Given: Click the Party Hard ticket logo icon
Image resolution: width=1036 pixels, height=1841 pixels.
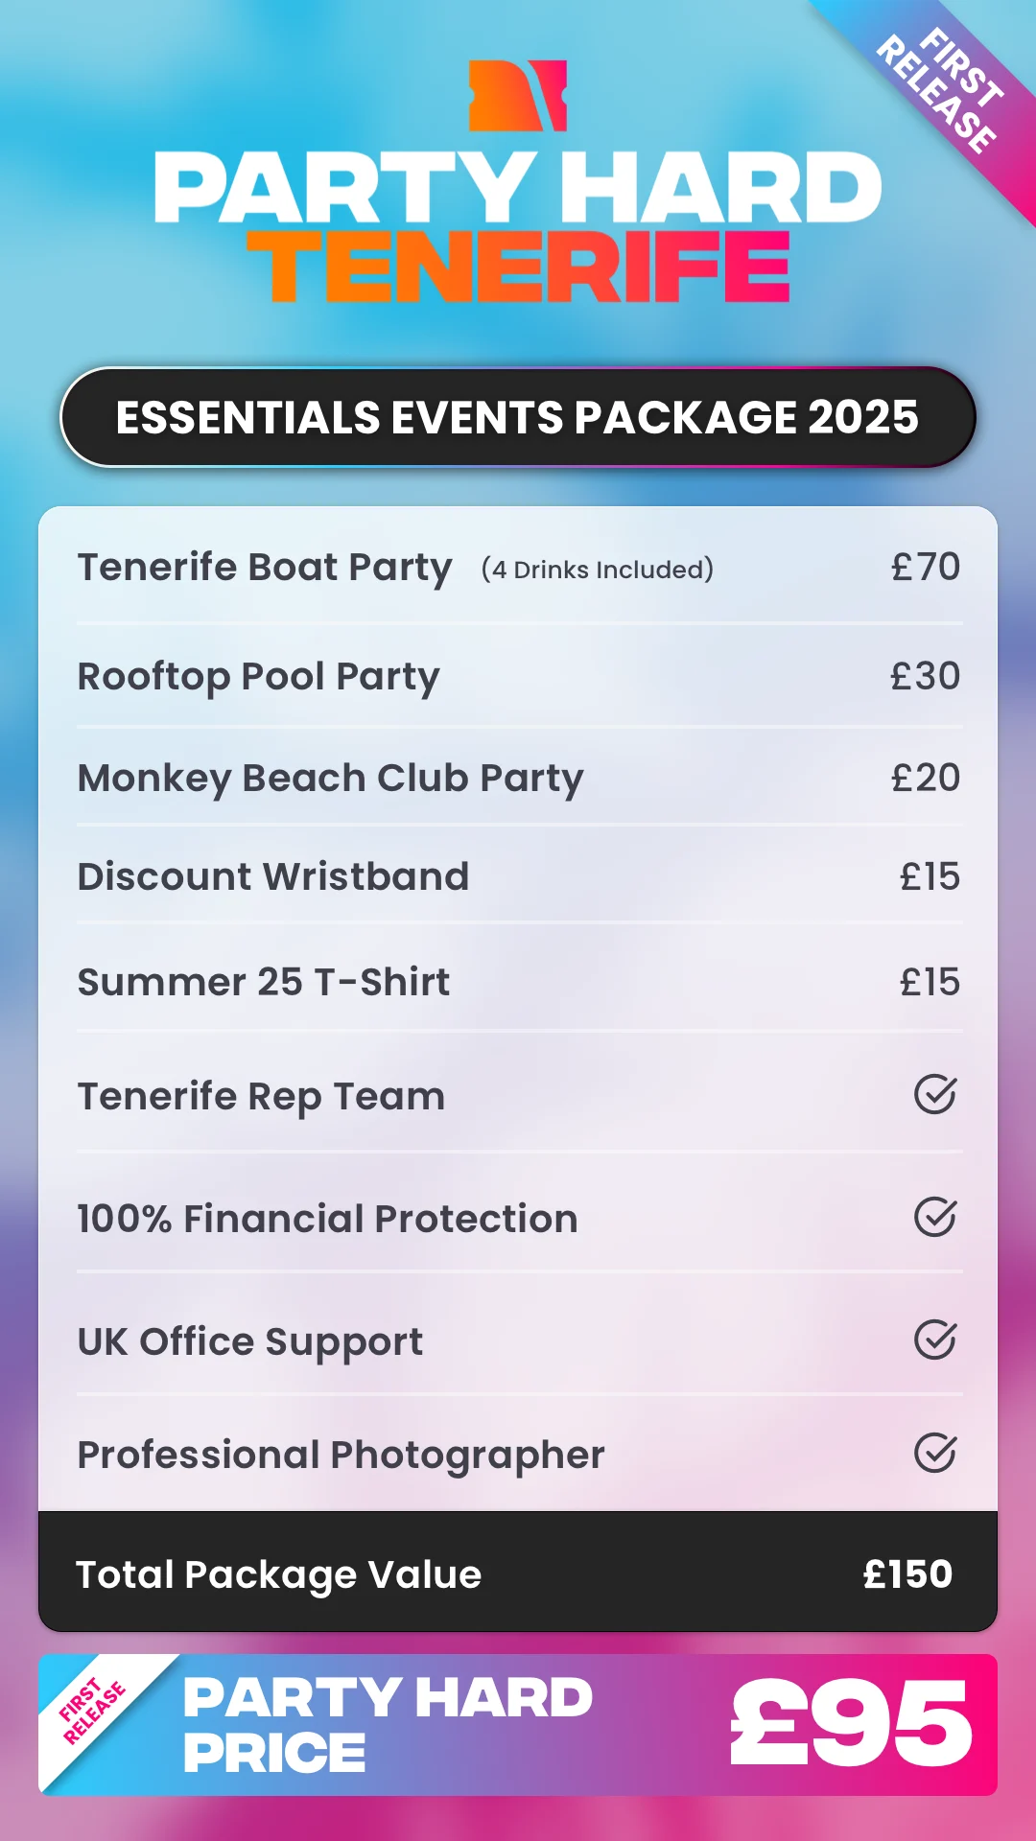Looking at the screenshot, I should [518, 96].
